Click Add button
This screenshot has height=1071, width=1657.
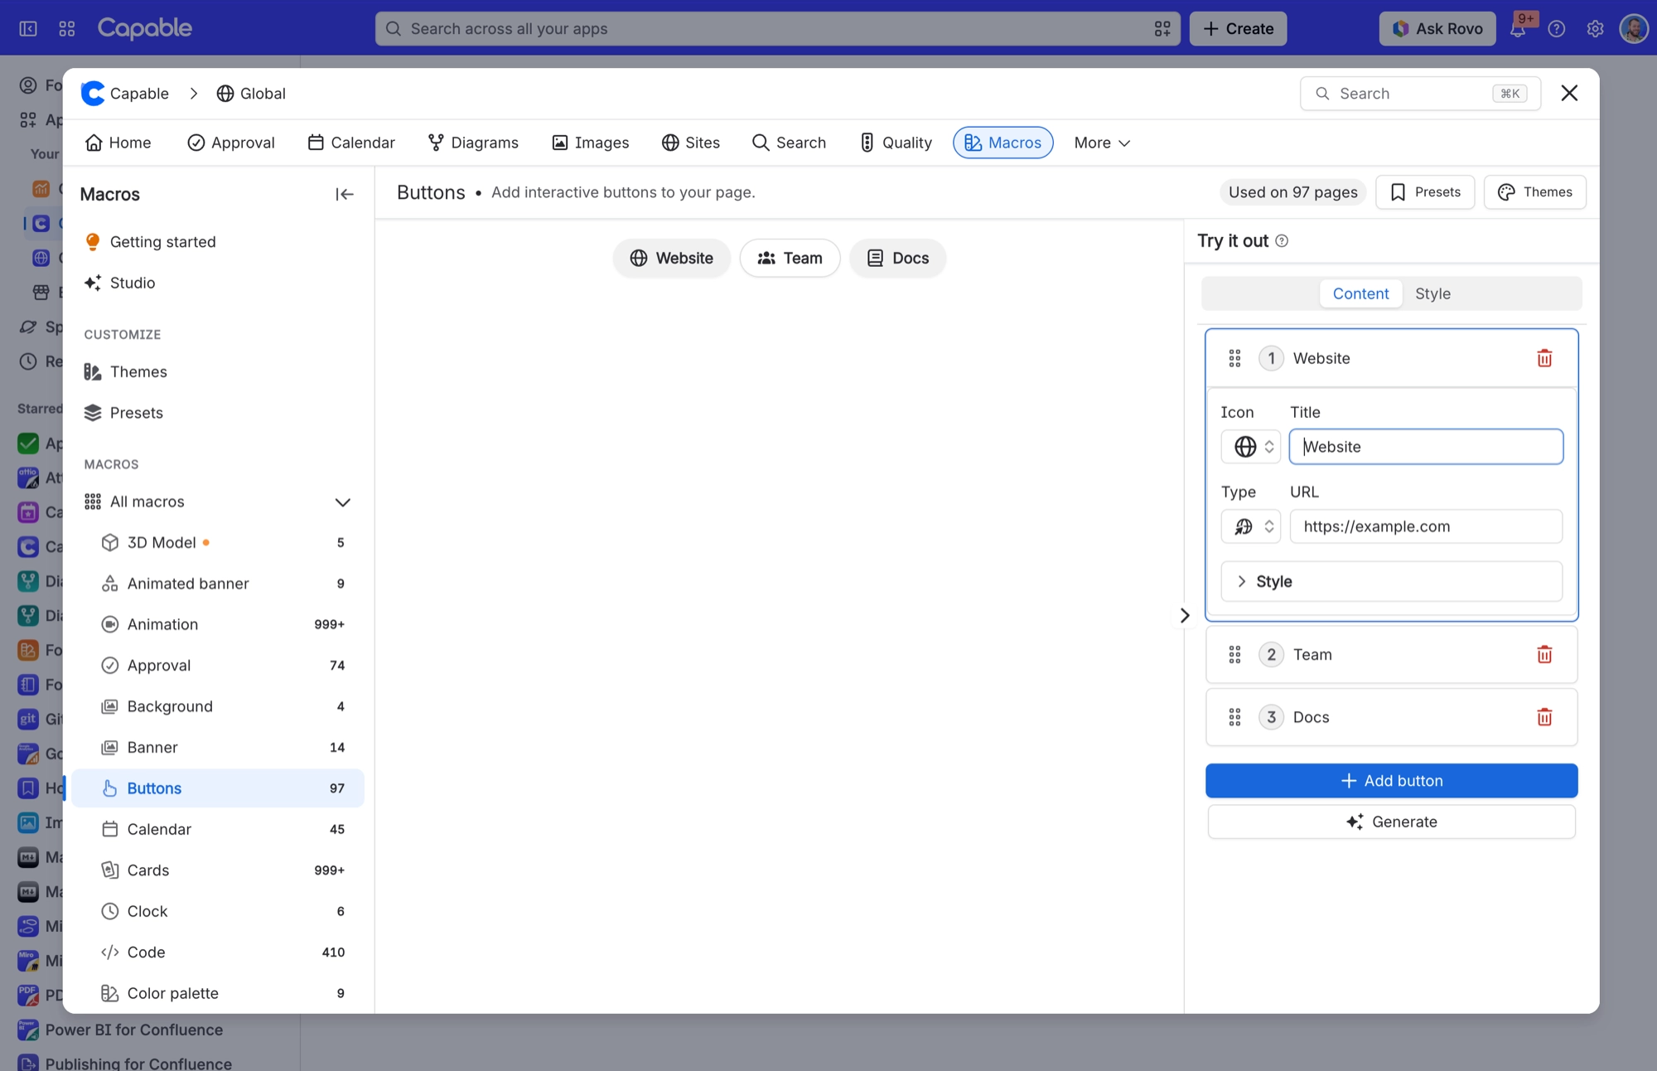click(x=1391, y=781)
